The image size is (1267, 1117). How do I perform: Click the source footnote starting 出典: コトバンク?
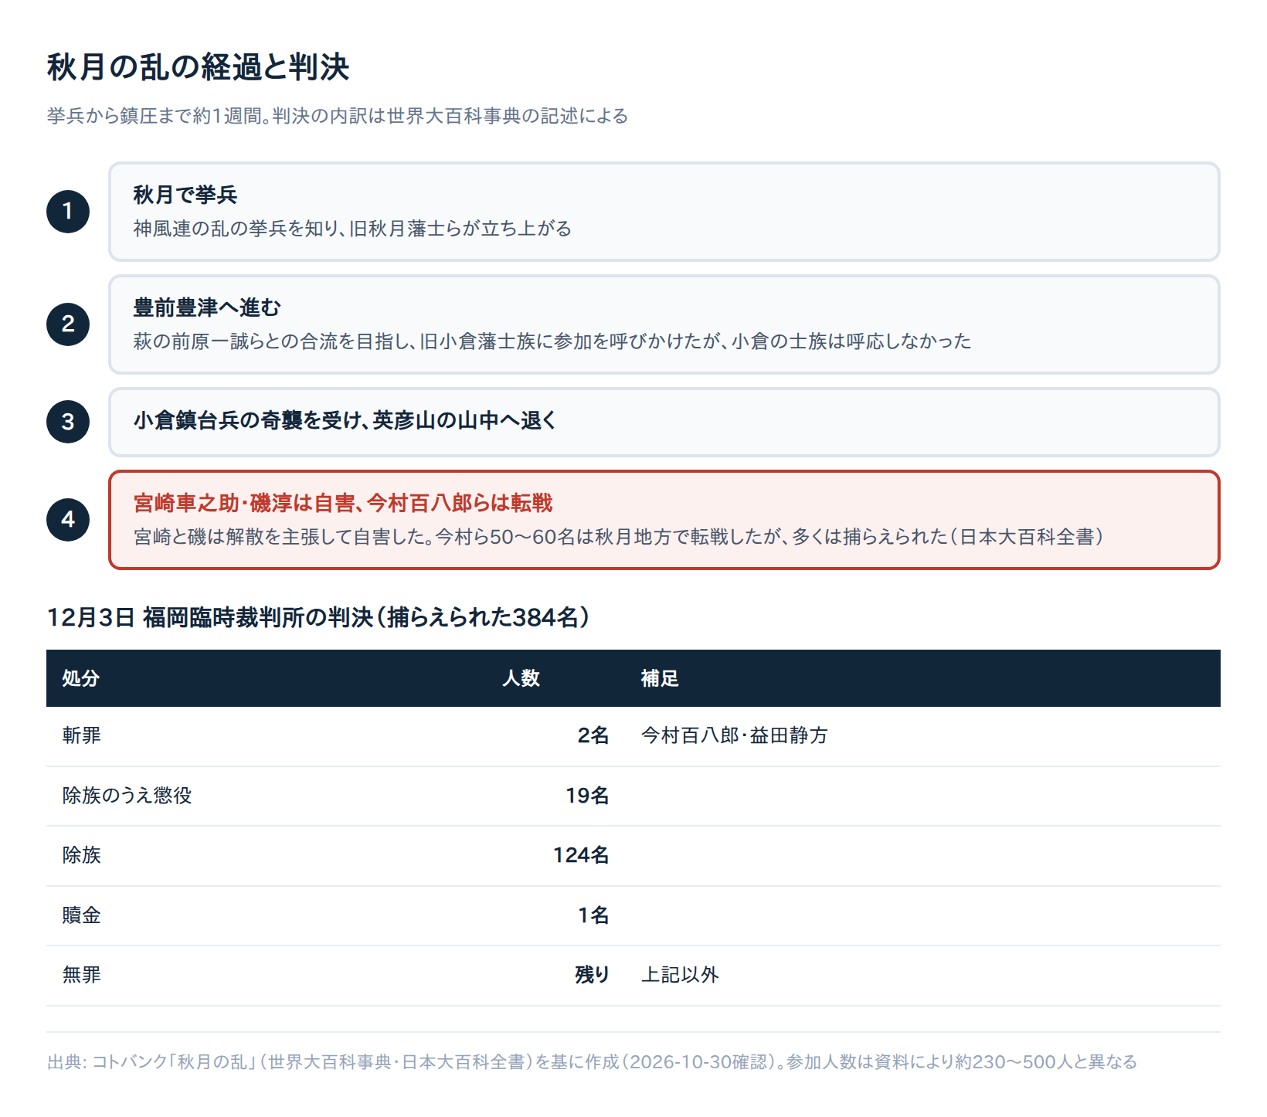[x=592, y=1062]
